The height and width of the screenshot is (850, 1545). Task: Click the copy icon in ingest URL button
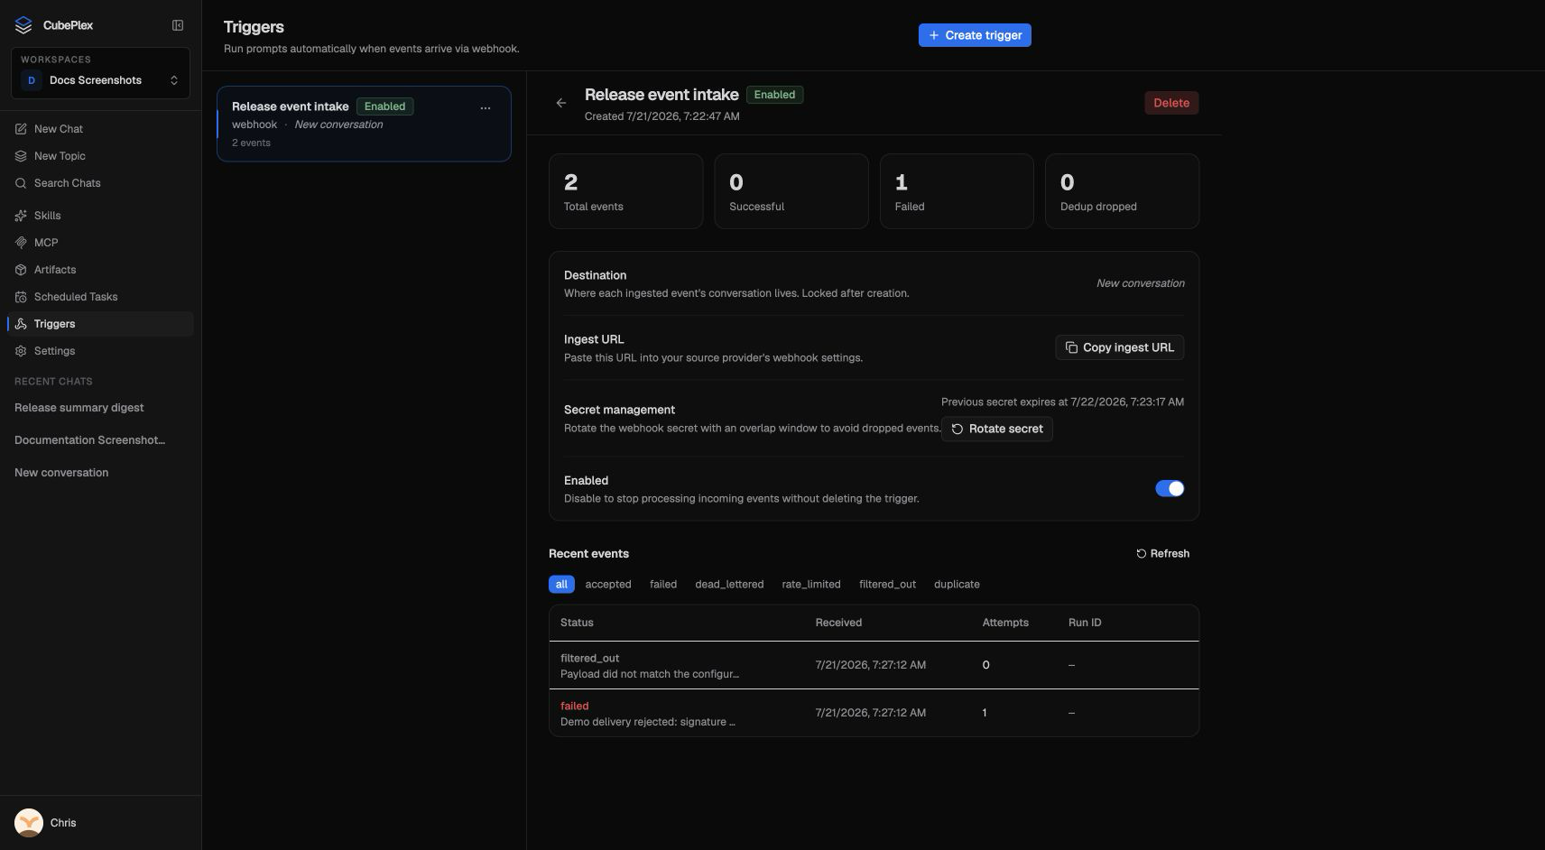pyautogui.click(x=1071, y=347)
